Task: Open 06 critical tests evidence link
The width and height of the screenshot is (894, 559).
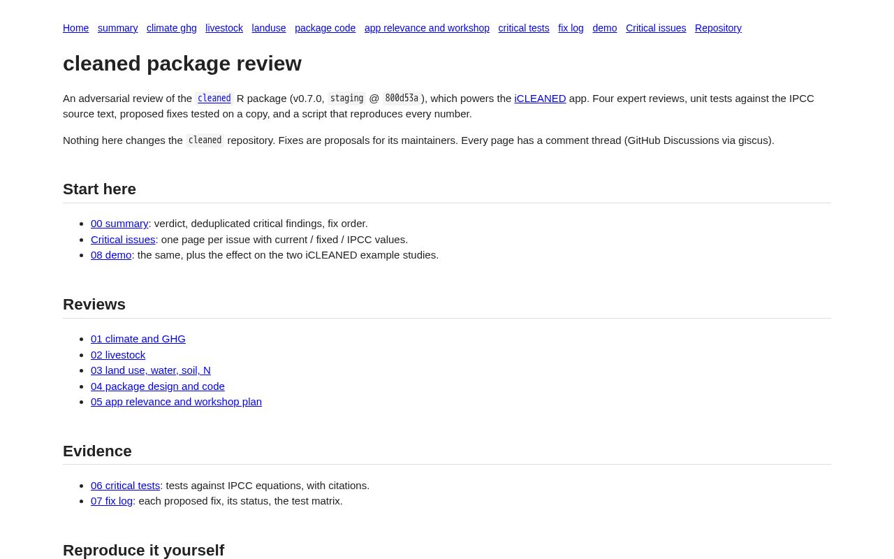Action: tap(126, 486)
